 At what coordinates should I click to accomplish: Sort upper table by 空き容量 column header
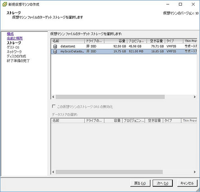point(156,41)
